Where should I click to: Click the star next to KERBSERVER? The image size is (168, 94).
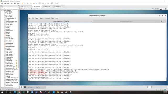coord(16,61)
